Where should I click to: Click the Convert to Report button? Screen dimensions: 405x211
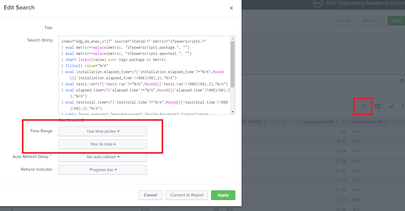(187, 195)
